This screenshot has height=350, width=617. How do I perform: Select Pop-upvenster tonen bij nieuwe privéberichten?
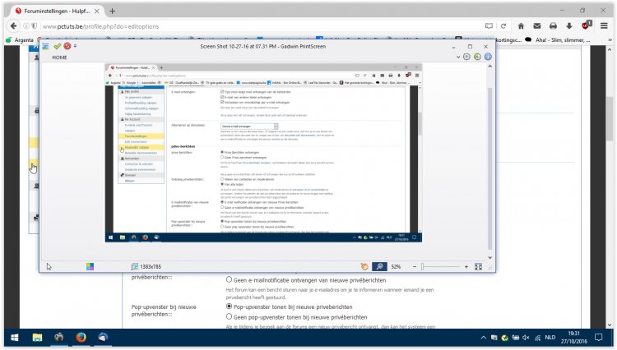(229, 306)
